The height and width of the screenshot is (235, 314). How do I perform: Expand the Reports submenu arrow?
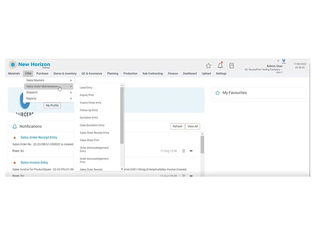coord(71,98)
